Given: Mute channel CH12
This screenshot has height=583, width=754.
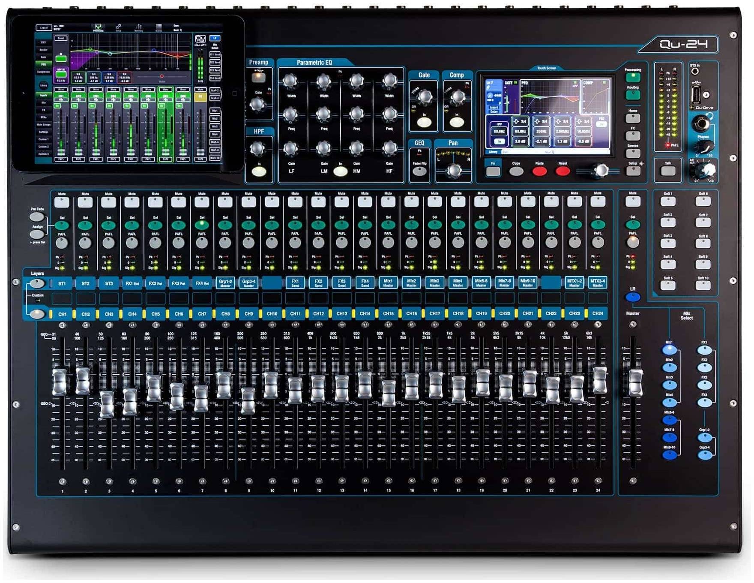Looking at the screenshot, I should (318, 201).
